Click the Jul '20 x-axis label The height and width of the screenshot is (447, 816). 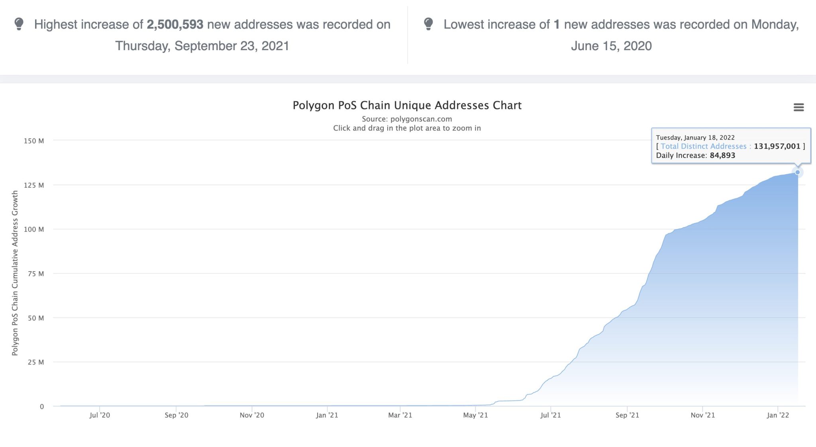tap(100, 415)
